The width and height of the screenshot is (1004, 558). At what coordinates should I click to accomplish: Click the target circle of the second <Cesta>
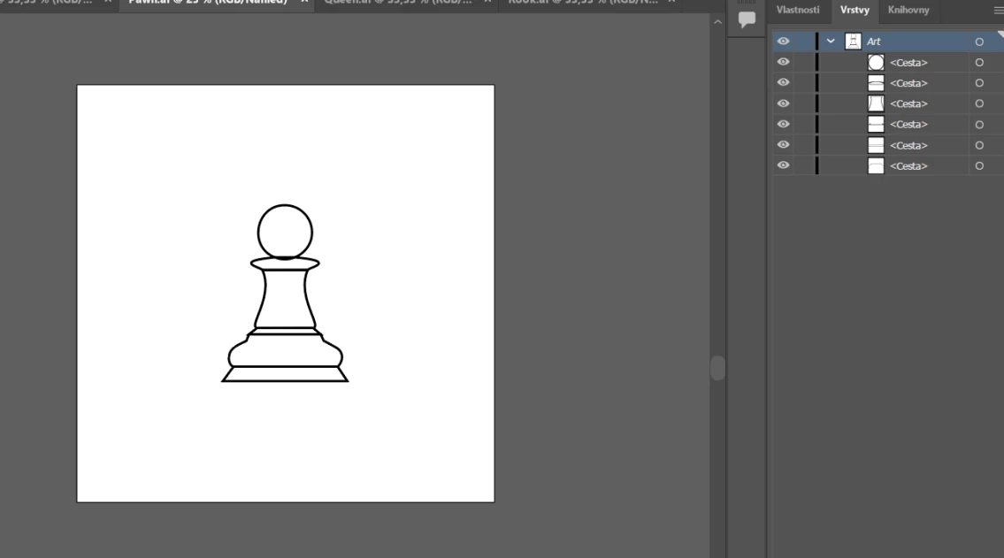point(979,83)
